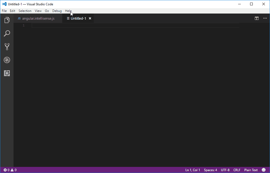Select the Untitled-1 tab
Viewport: 270px width, 173px height.
coord(78,18)
